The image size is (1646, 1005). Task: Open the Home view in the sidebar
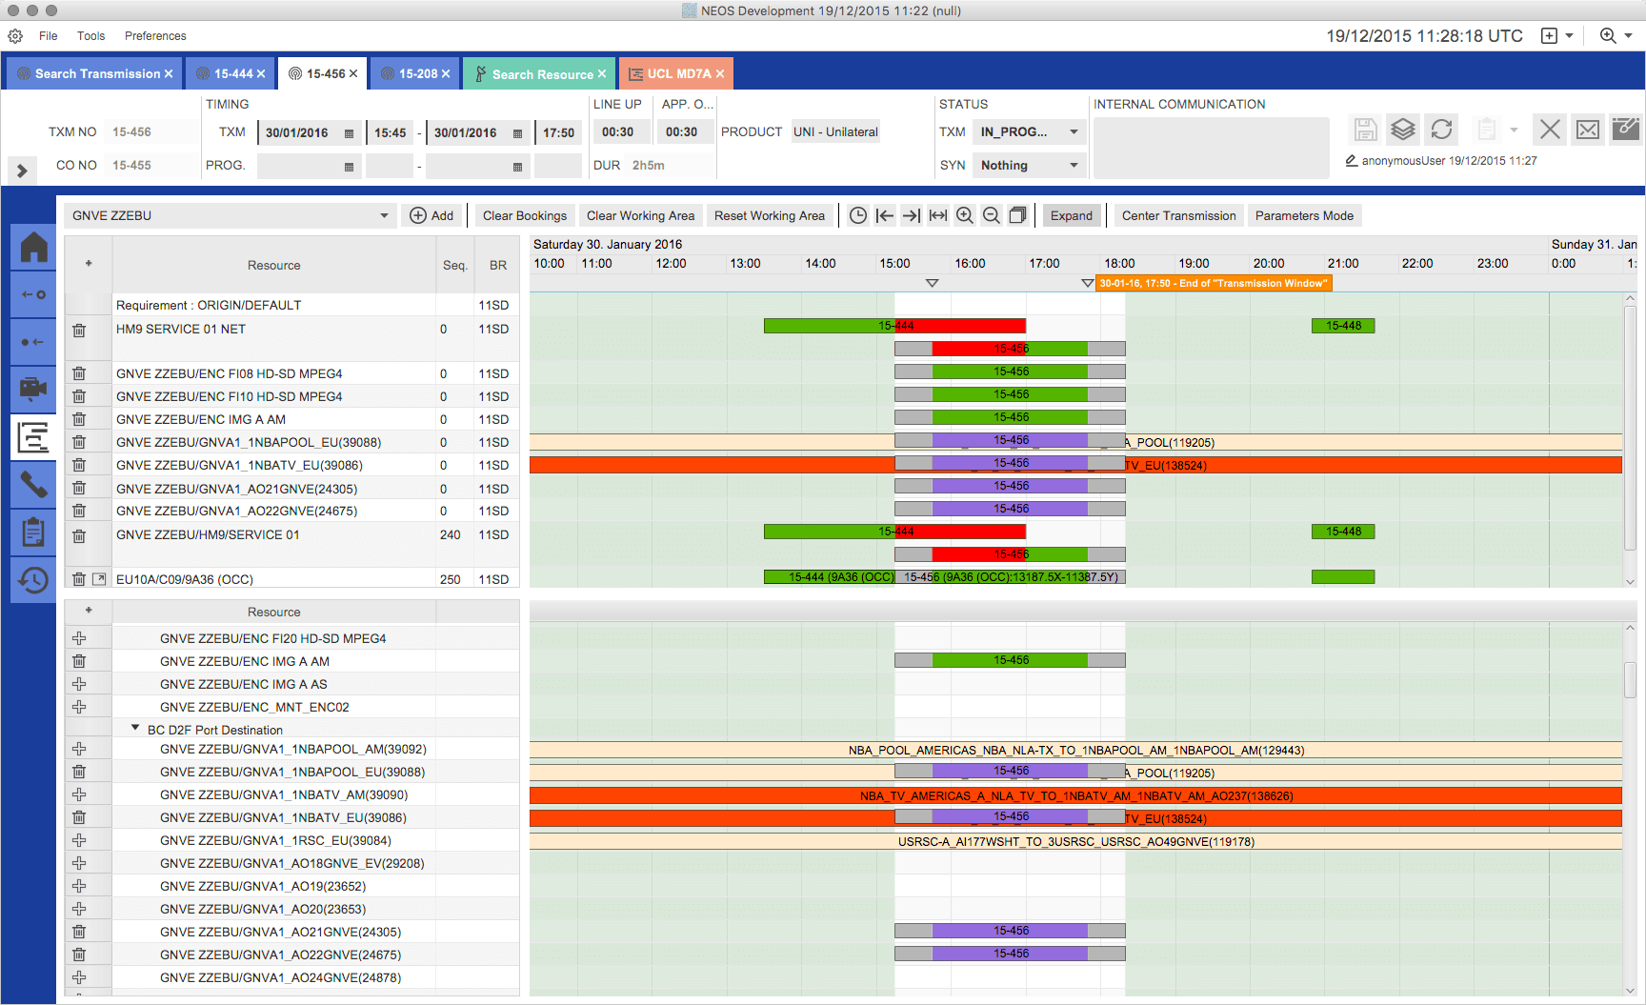33,248
